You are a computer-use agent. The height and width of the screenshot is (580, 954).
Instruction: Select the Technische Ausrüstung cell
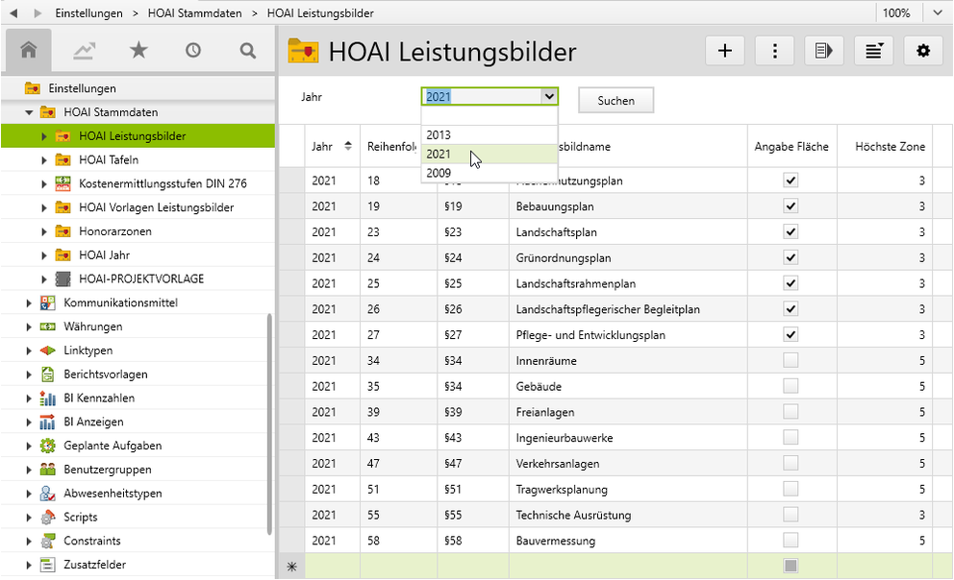(628, 515)
